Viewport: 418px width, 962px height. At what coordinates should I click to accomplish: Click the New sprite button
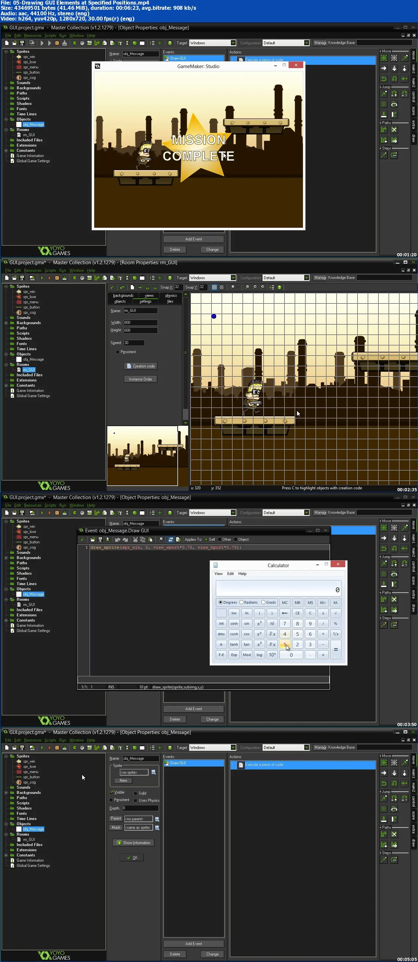[123, 781]
